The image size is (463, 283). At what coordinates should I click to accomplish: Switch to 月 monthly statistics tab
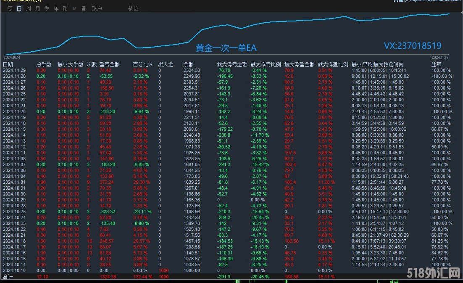coord(37,8)
